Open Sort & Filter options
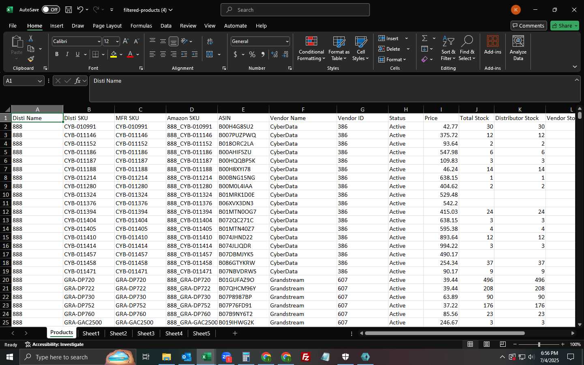Screen dimensions: 584x365 448,49
